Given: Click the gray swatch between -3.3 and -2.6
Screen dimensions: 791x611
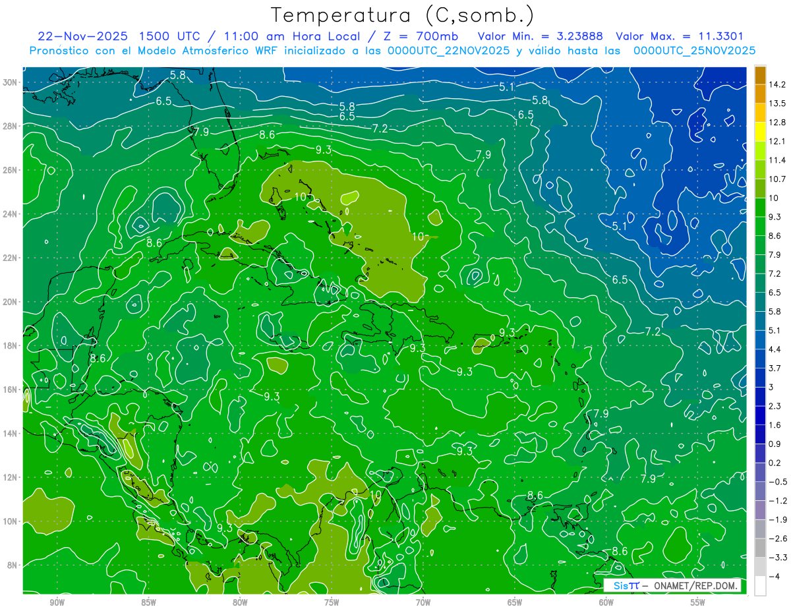Looking at the screenshot, I should tap(760, 548).
